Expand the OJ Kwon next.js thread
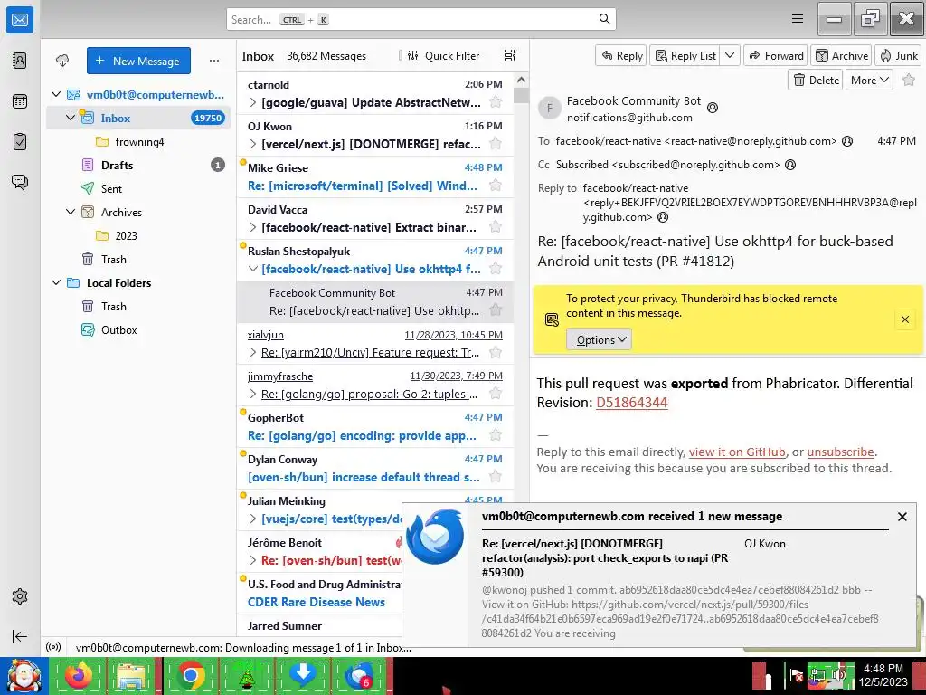 [x=253, y=144]
